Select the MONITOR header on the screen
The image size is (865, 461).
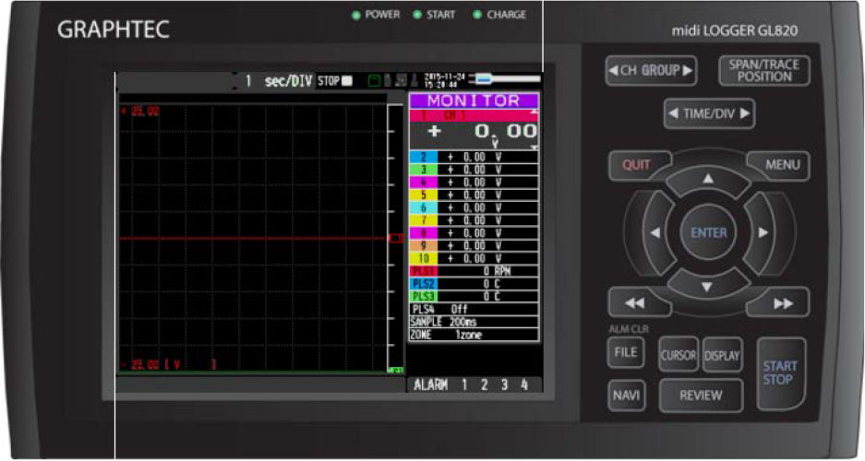pos(474,100)
